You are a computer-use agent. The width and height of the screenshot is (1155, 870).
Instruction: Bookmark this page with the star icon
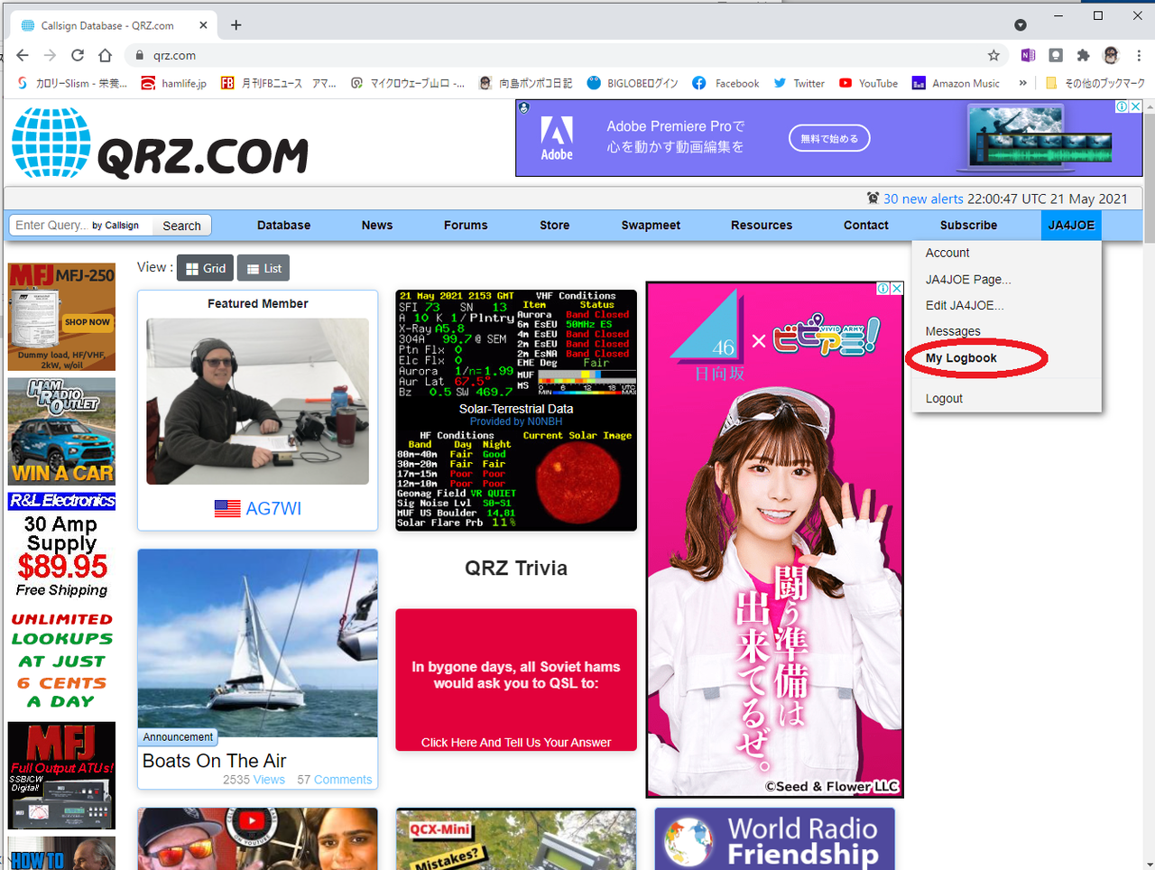tap(993, 55)
